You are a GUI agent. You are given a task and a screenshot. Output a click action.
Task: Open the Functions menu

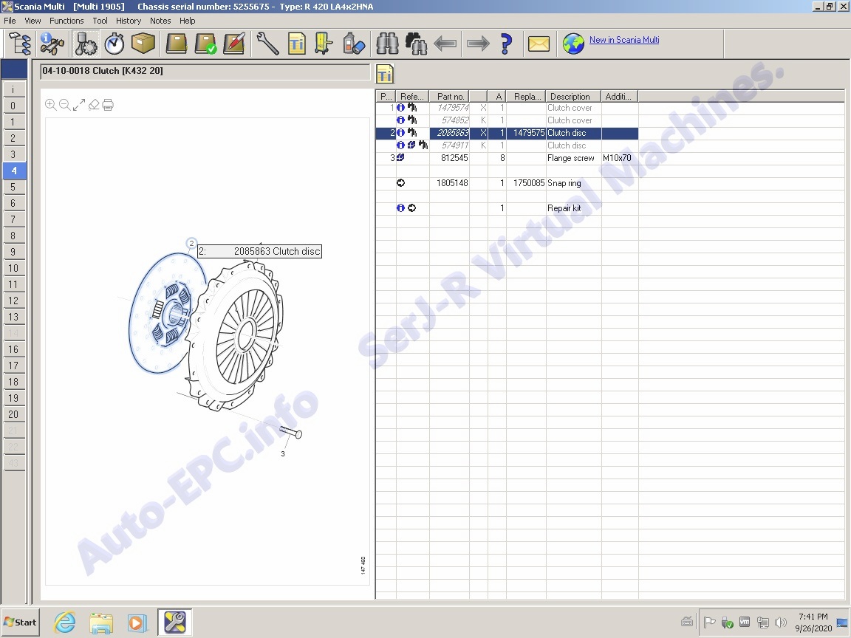point(66,21)
